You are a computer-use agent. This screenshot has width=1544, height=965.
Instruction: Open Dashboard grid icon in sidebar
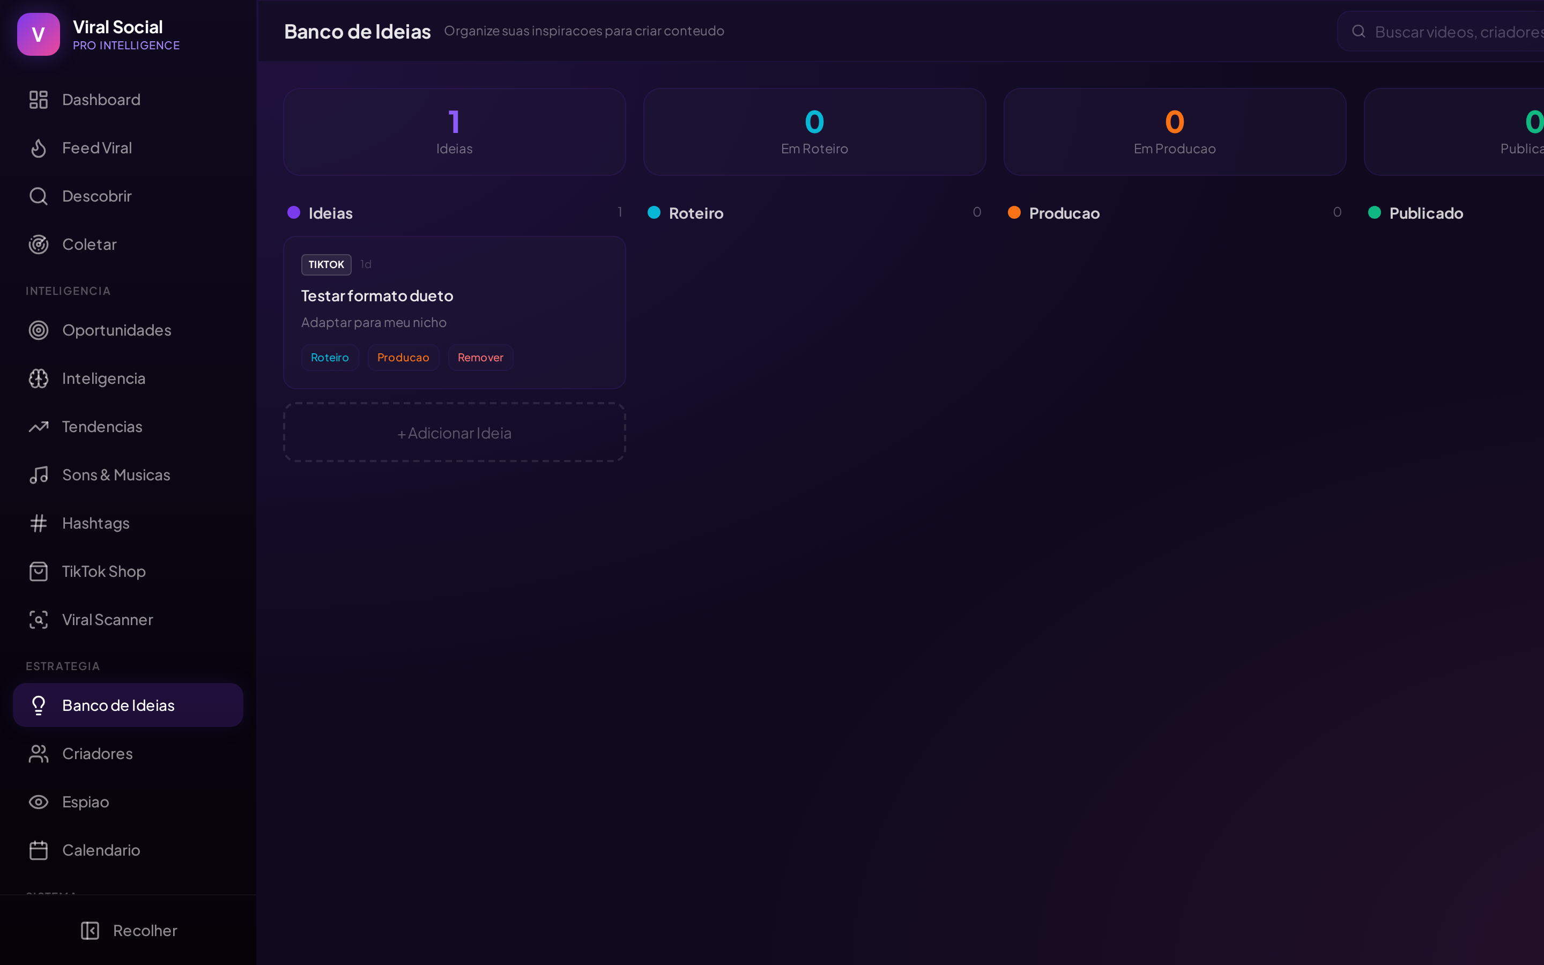(38, 100)
